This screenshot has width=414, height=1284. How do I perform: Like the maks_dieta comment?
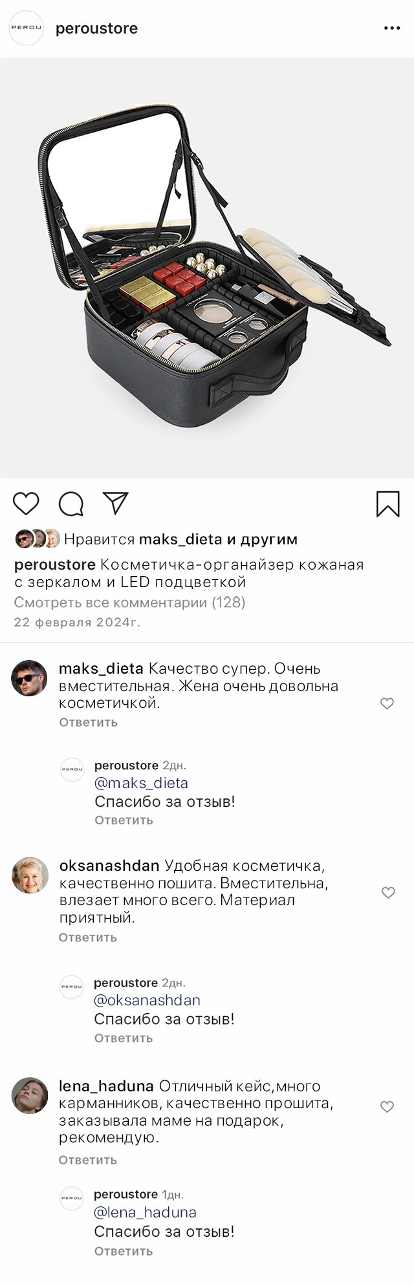(387, 703)
